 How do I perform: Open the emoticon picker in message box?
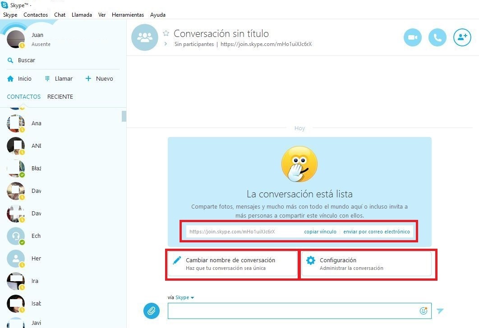[x=424, y=310]
